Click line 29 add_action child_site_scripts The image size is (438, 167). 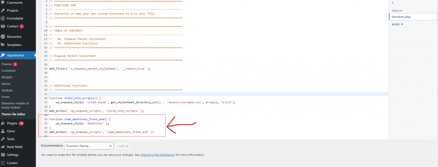pos(96,111)
